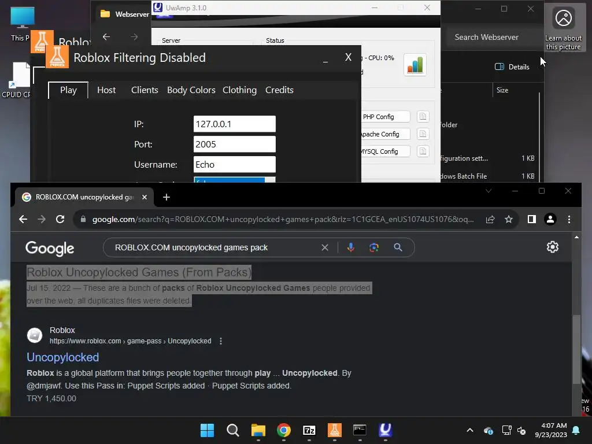
Task: Go back in the Webserver File Explorer window
Action: point(106,37)
